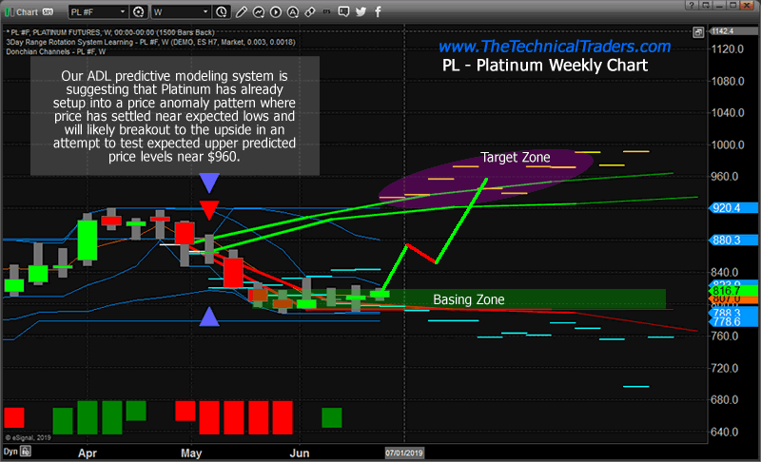Open the alerts 'A' circle icon
This screenshot has height=462, width=761.
pyautogui.click(x=293, y=12)
